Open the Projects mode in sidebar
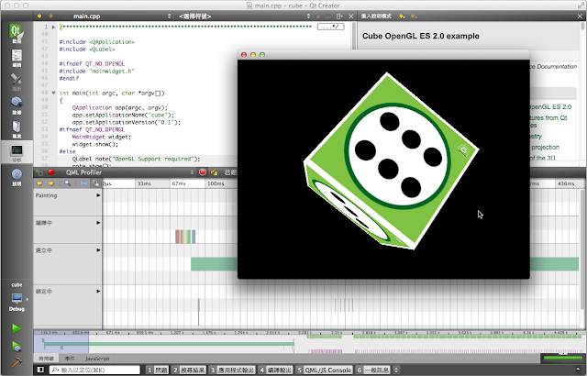This screenshot has height=376, width=587. [x=17, y=129]
